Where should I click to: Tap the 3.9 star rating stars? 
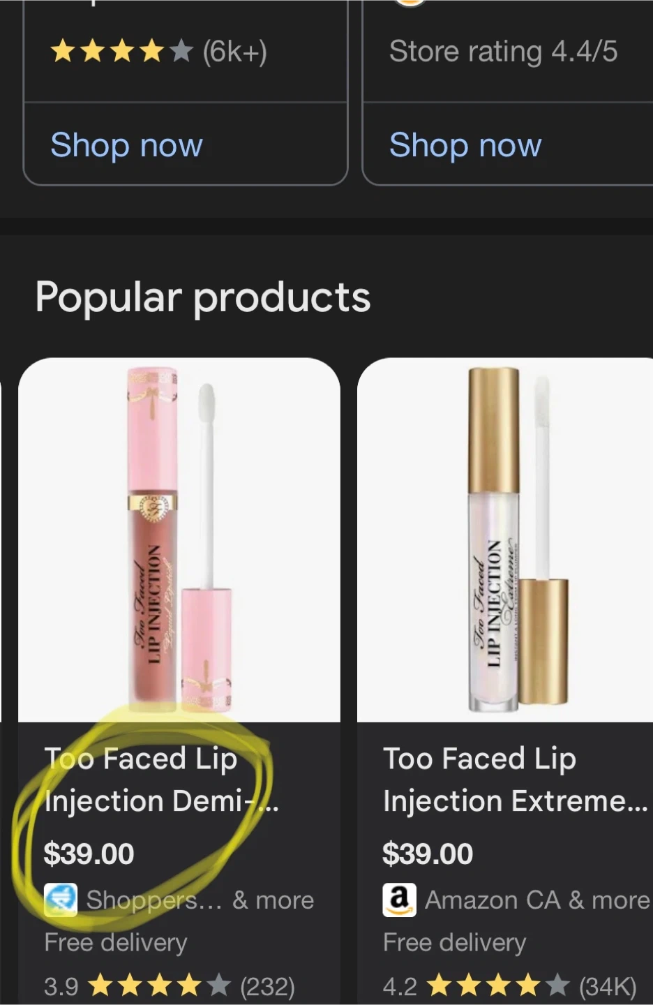coord(160,985)
